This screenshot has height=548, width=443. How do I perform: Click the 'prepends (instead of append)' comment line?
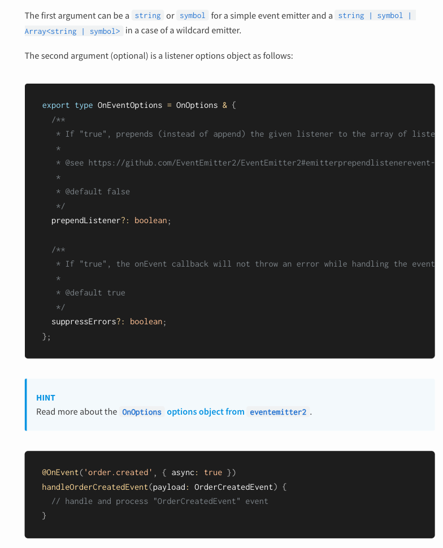[245, 134]
